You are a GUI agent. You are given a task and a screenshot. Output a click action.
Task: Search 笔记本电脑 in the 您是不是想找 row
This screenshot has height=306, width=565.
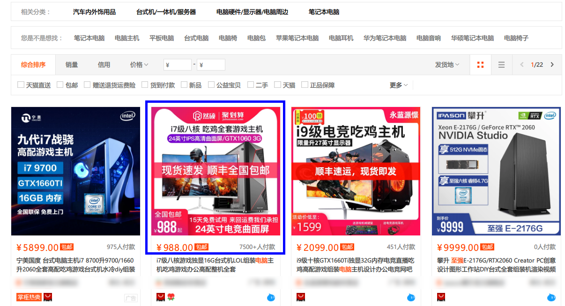[x=89, y=38]
